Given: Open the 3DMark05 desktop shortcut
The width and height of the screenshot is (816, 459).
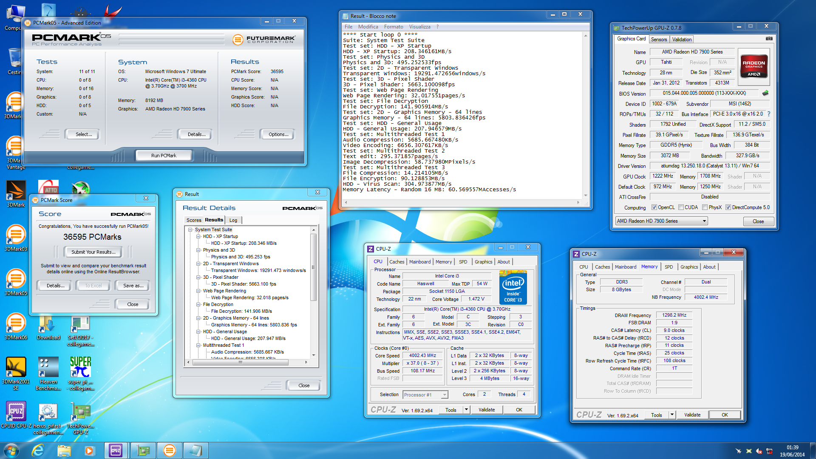Looking at the screenshot, I should point(16,282).
